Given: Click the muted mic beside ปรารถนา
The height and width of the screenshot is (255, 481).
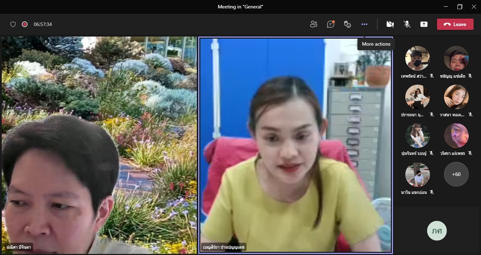Looking at the screenshot, I should coord(432,115).
